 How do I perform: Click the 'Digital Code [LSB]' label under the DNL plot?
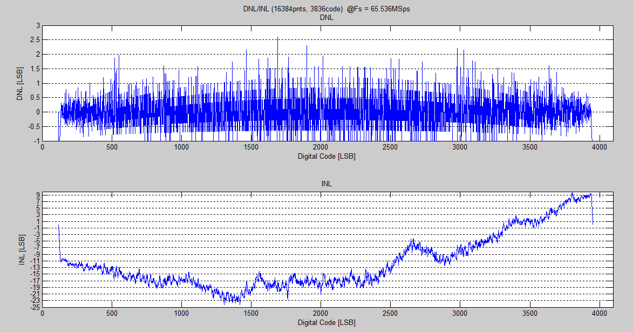tap(326, 157)
